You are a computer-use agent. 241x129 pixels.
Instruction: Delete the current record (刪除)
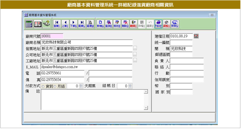[125, 24]
